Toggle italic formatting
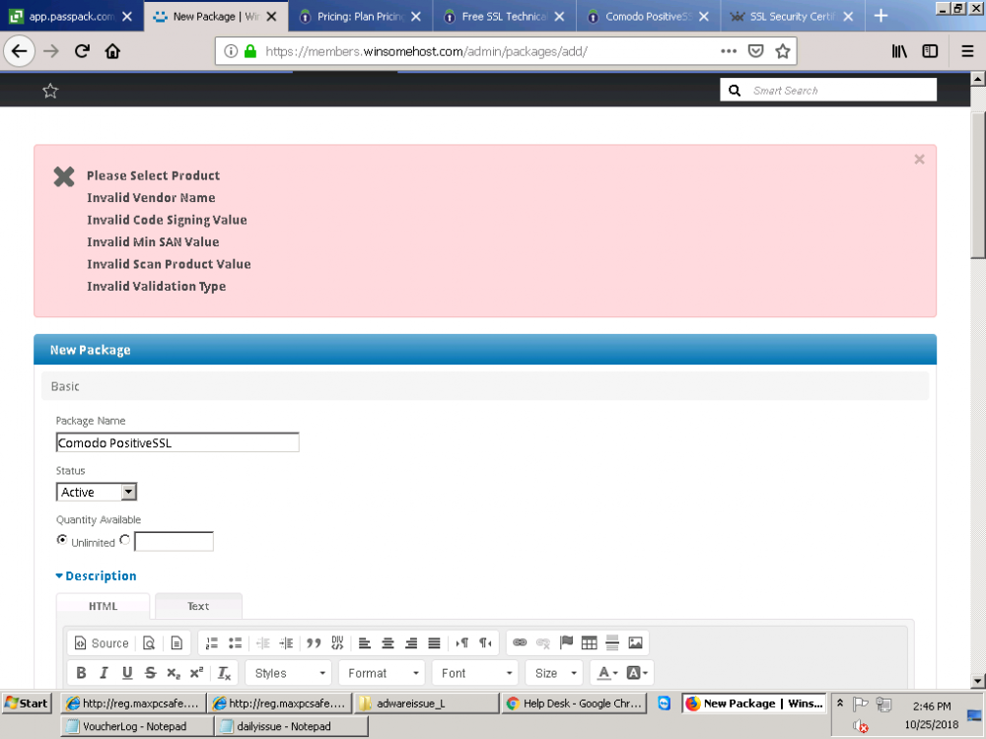The image size is (986, 739). (105, 673)
